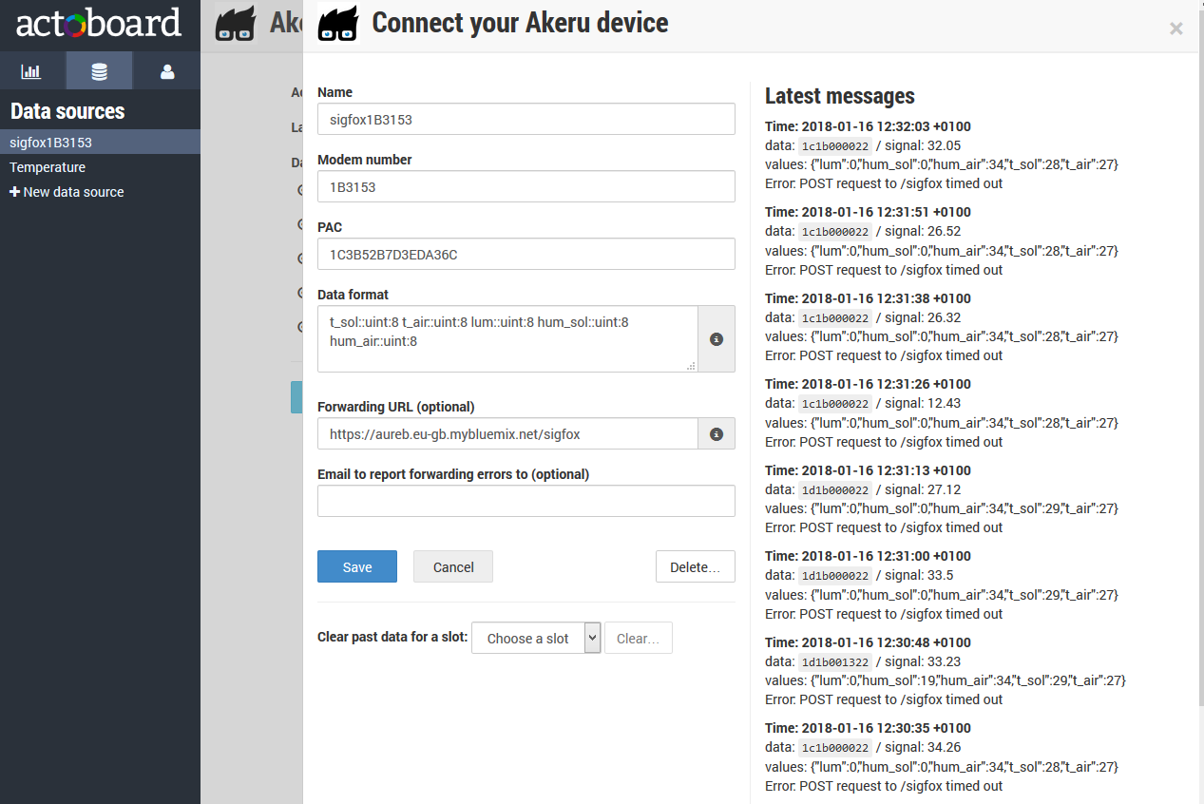The height and width of the screenshot is (804, 1204).
Task: Click the Clear... button
Action: point(639,638)
